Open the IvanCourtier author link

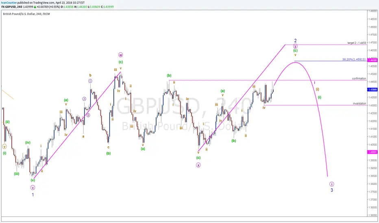click(9, 3)
